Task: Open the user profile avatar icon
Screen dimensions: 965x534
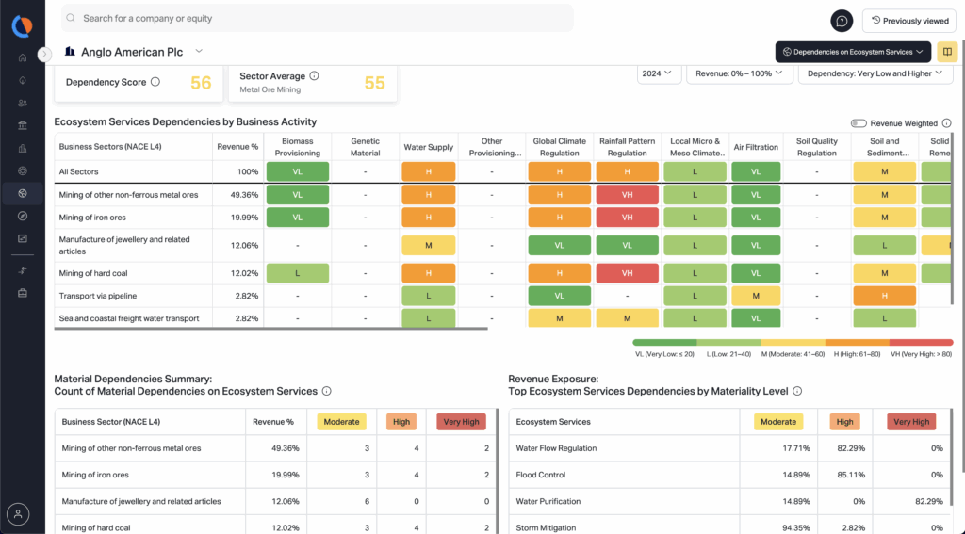Action: coord(18,514)
